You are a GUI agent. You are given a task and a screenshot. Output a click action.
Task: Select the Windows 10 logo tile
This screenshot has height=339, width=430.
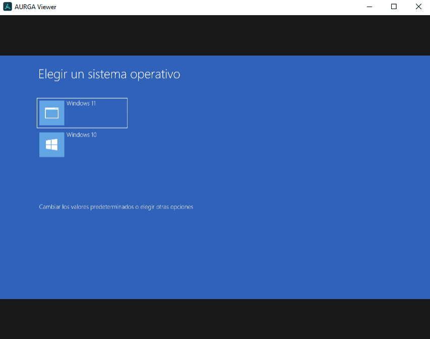(52, 145)
